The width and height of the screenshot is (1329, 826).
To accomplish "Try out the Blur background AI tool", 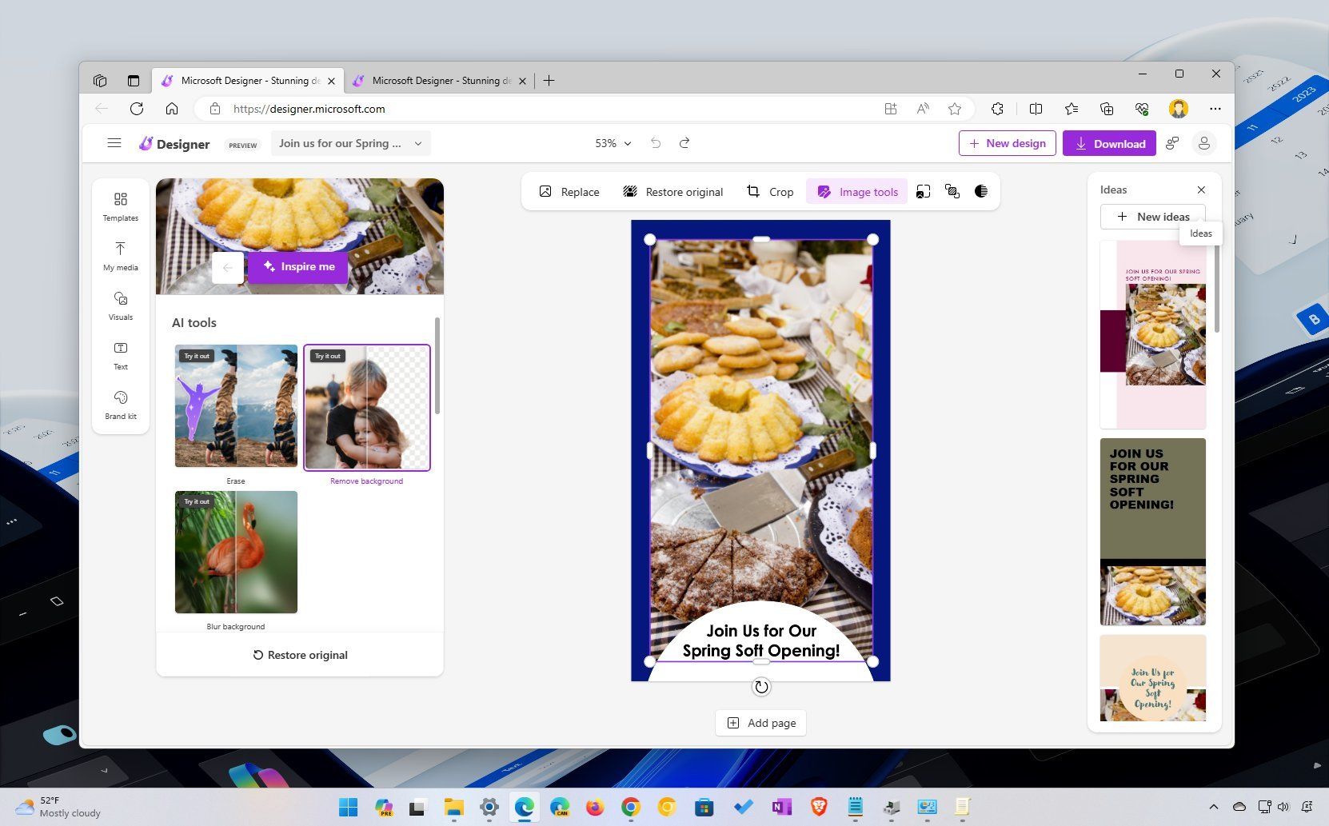I will [x=235, y=552].
